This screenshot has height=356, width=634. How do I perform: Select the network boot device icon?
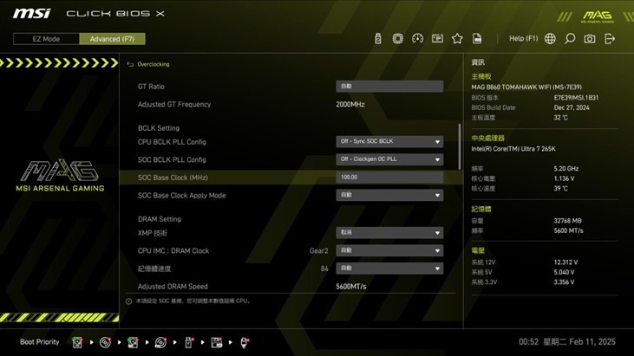coord(245,342)
